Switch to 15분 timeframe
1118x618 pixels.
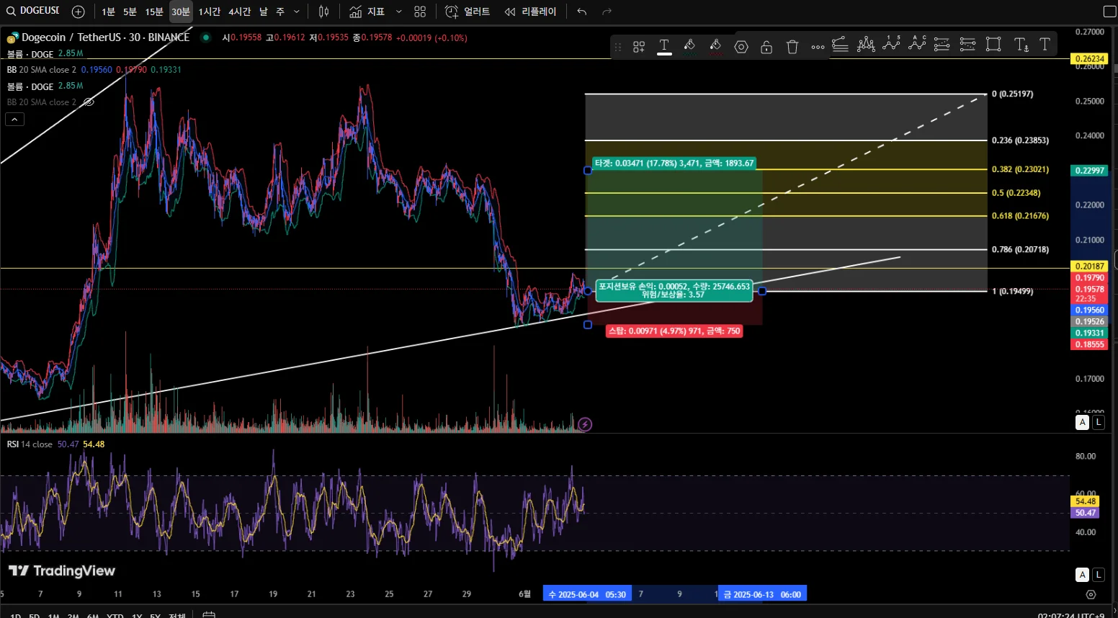(x=154, y=12)
